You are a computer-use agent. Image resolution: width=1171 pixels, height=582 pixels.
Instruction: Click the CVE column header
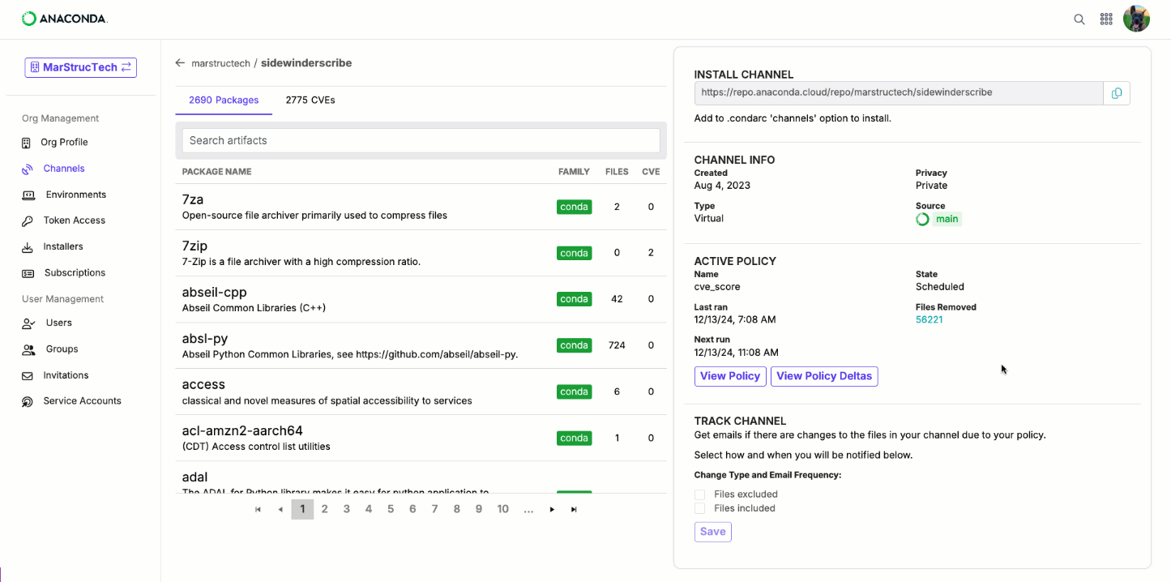tap(651, 172)
